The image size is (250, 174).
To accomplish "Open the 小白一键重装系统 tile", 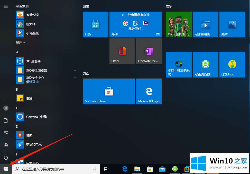I will (179, 65).
